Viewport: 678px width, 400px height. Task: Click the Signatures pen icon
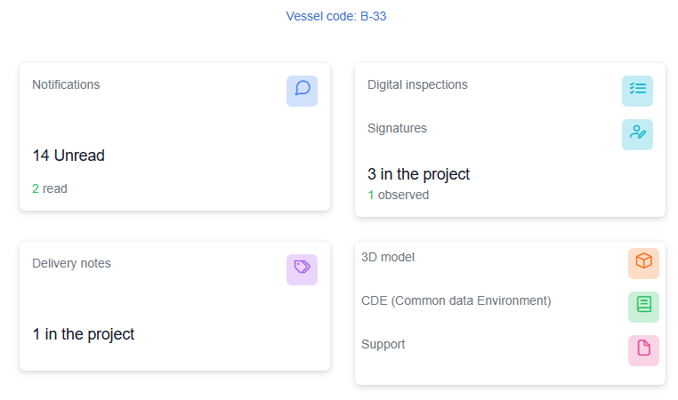coord(637,134)
